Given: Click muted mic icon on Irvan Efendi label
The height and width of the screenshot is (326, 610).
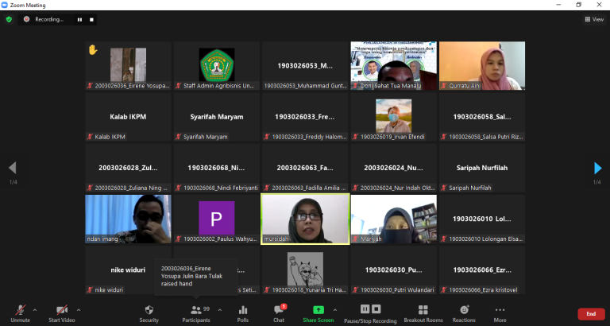Looking at the screenshot, I should coord(356,137).
